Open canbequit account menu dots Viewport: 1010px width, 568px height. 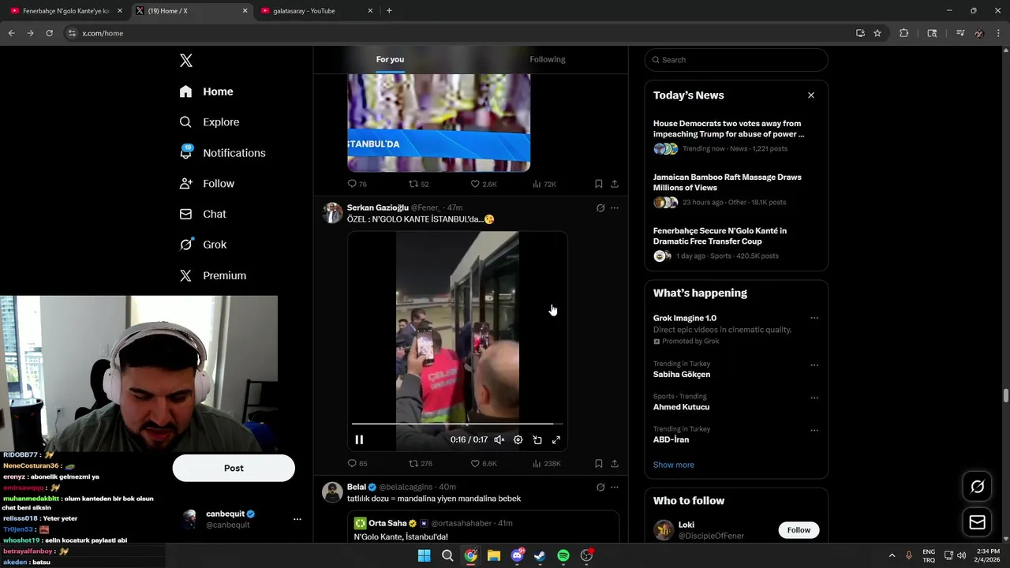297,519
